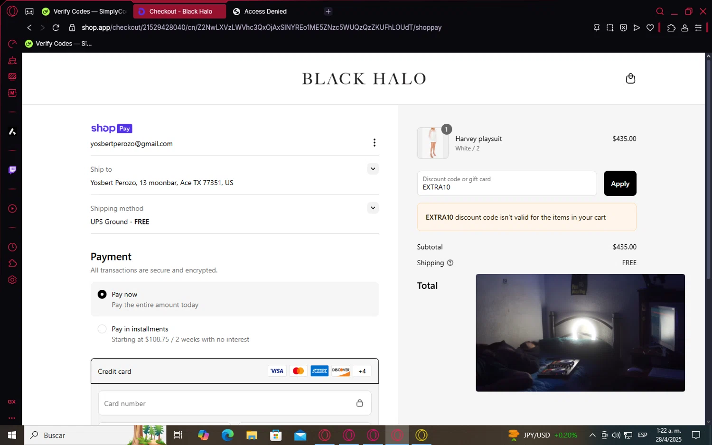The width and height of the screenshot is (712, 445).
Task: Open a new browser tab
Action: tap(328, 11)
